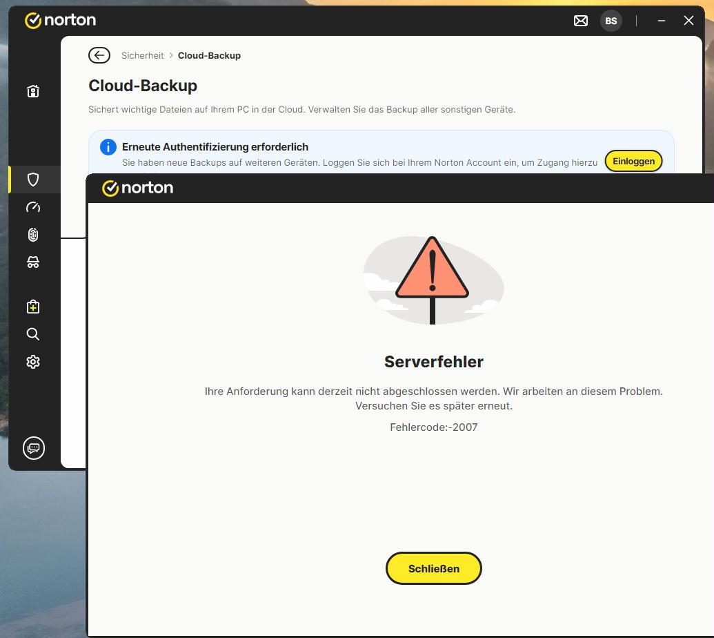Open the speedometer Performance section

click(x=33, y=207)
